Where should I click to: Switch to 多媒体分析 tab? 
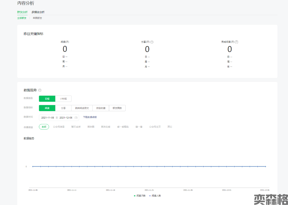point(38,12)
